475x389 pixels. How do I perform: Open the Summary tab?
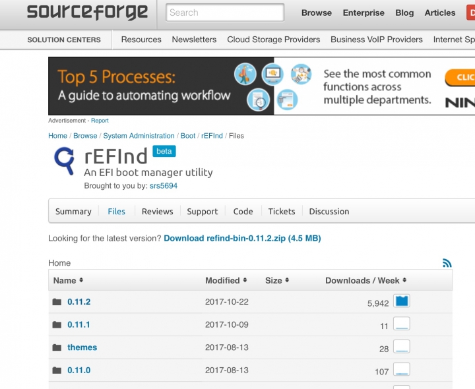[73, 211]
